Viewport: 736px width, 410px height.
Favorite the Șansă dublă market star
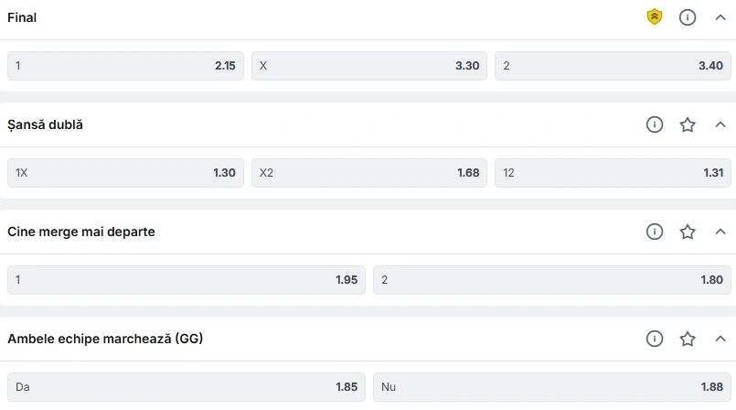click(688, 124)
